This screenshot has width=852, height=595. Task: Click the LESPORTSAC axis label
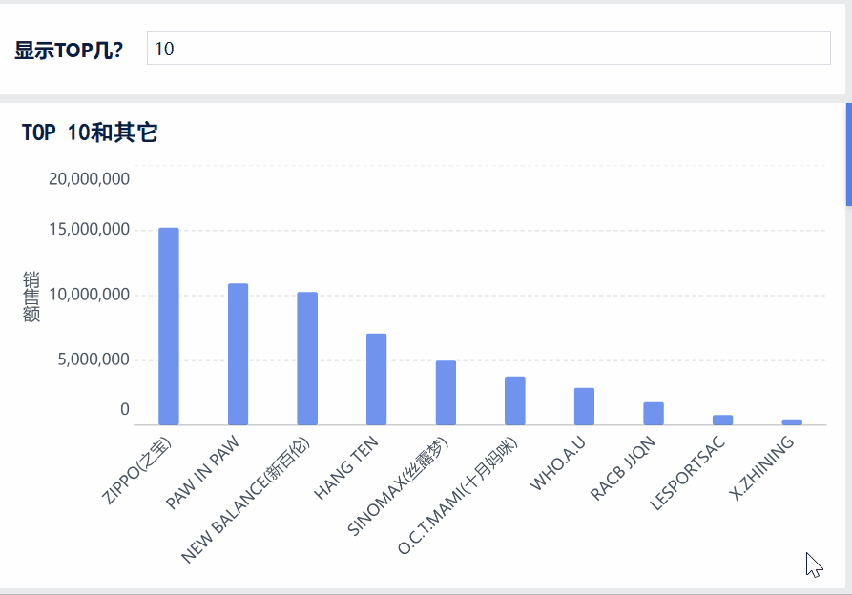687,472
